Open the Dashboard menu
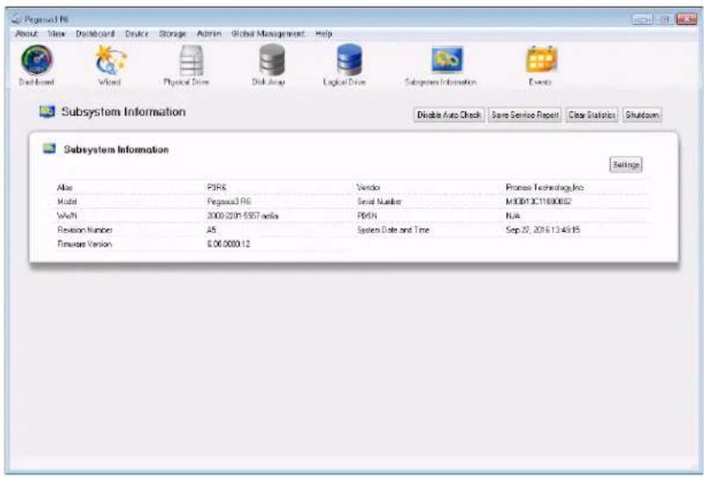This screenshot has width=704, height=477. (95, 34)
